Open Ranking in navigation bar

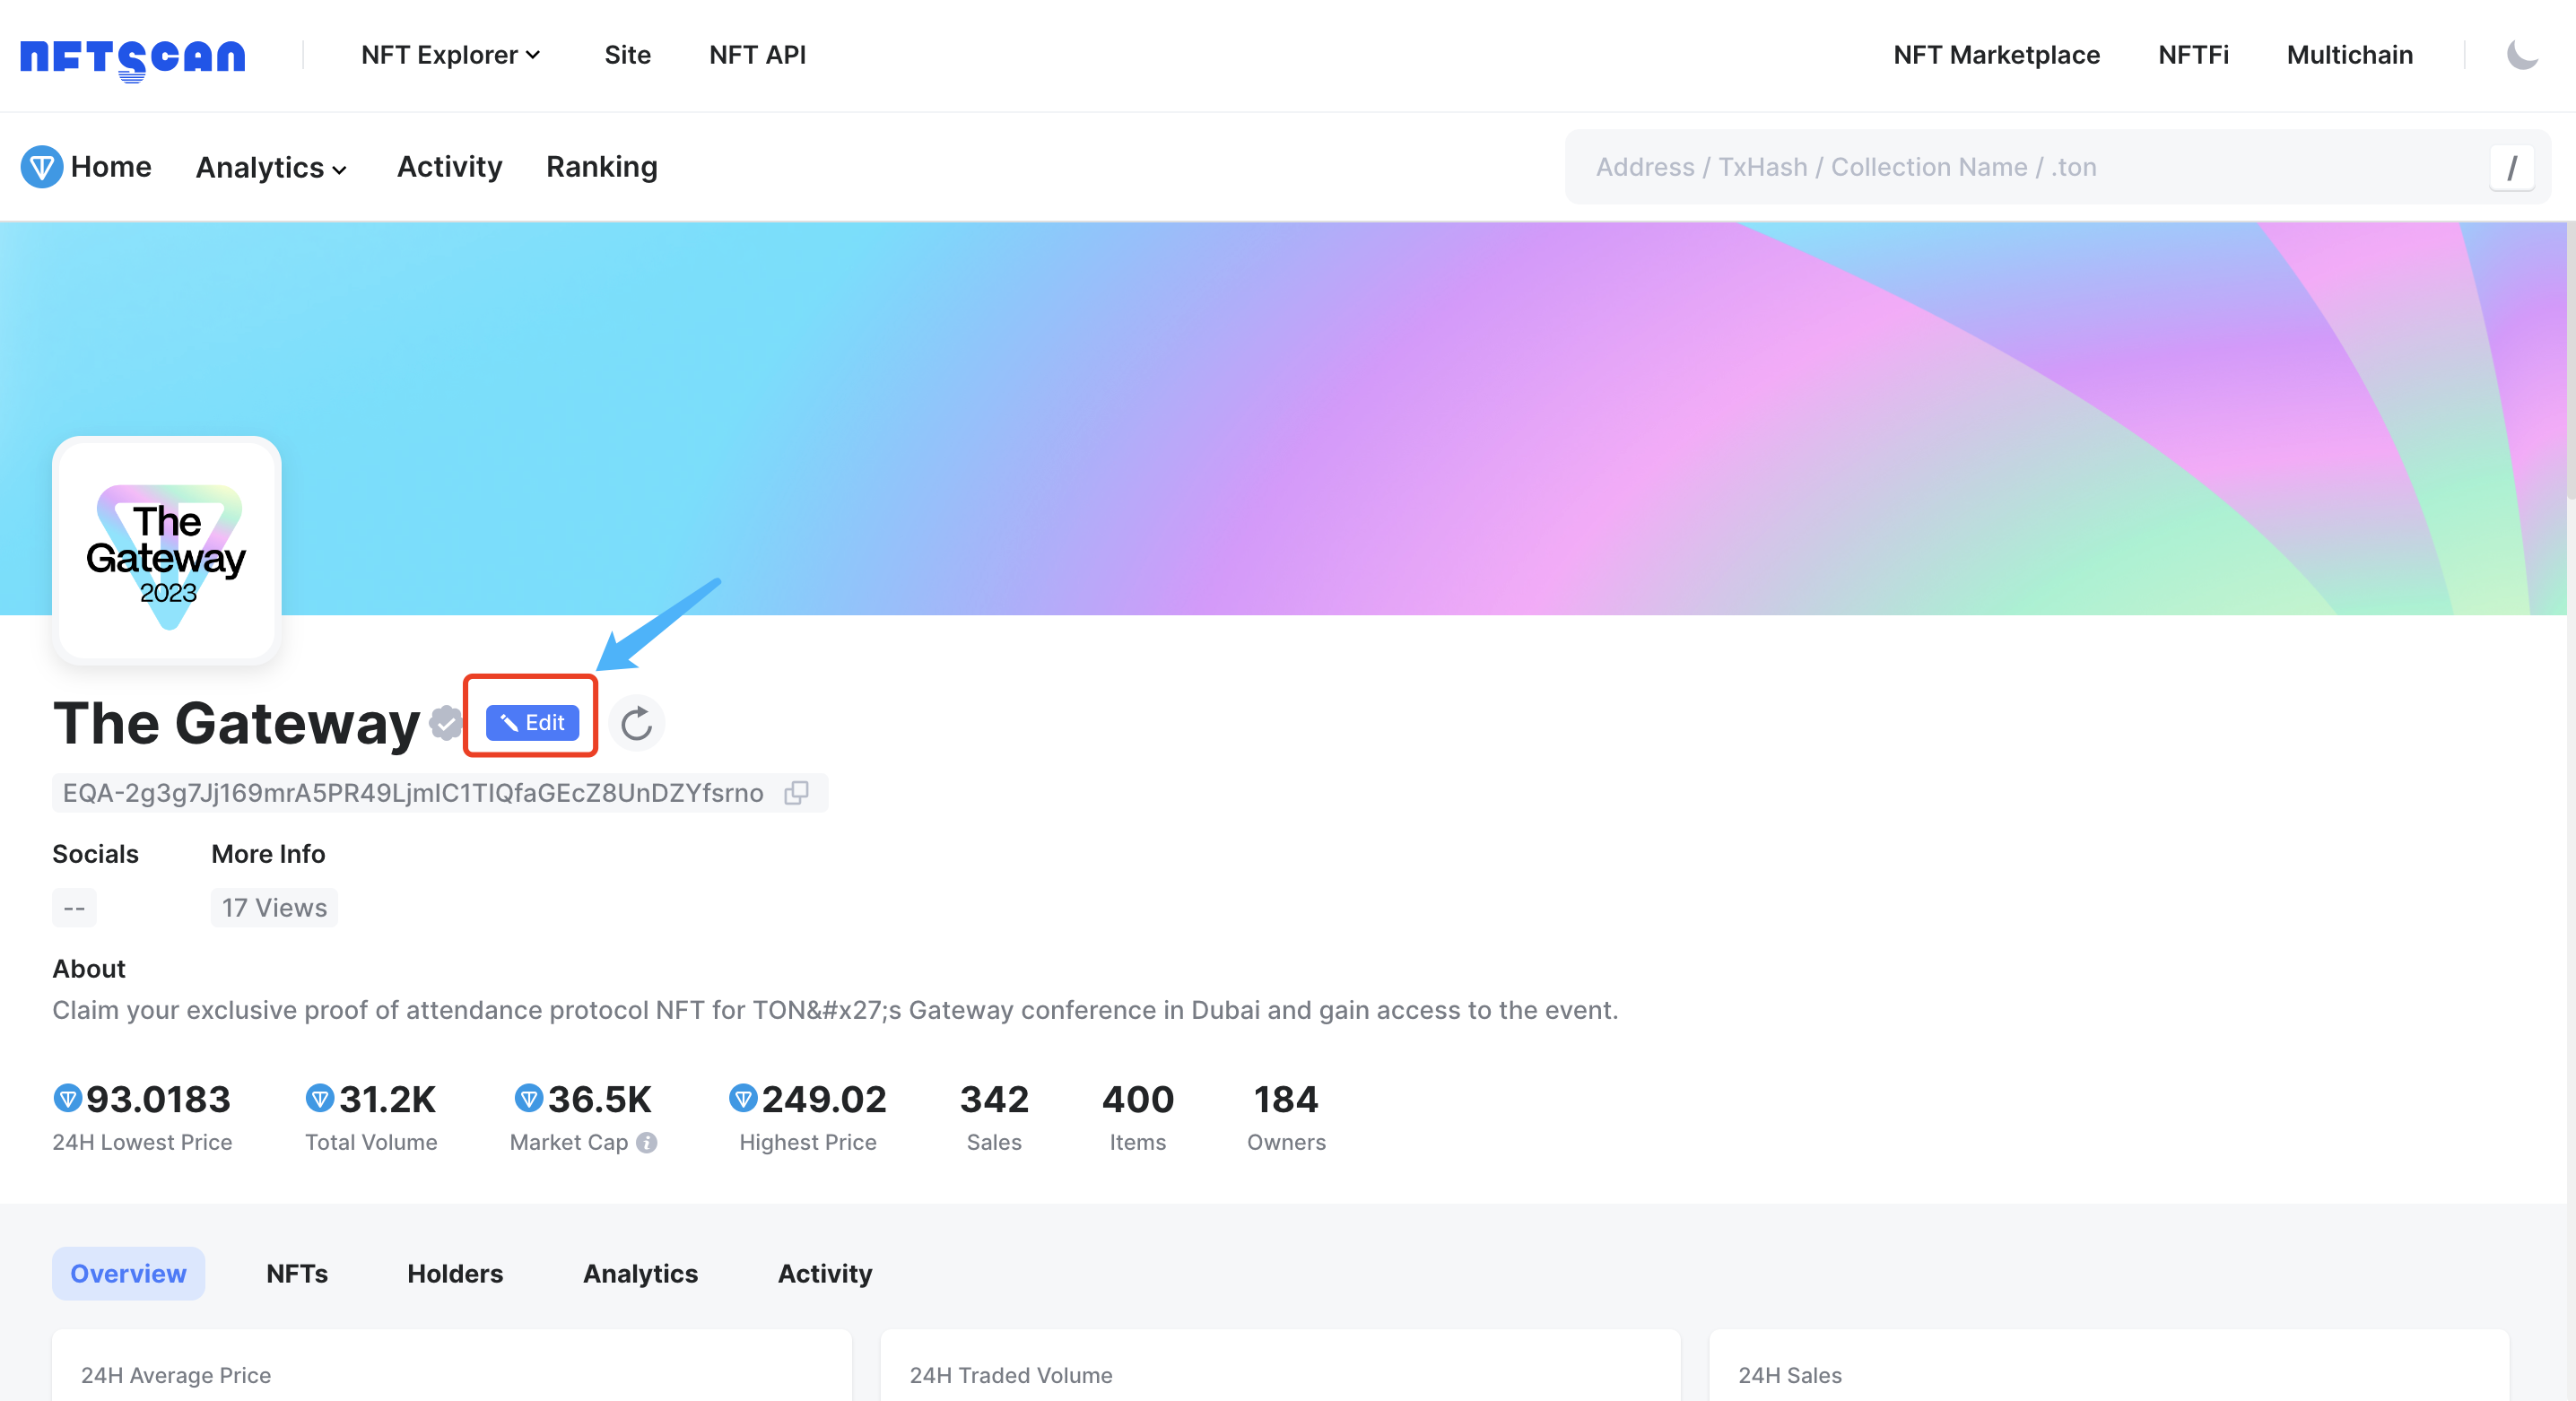(x=601, y=167)
